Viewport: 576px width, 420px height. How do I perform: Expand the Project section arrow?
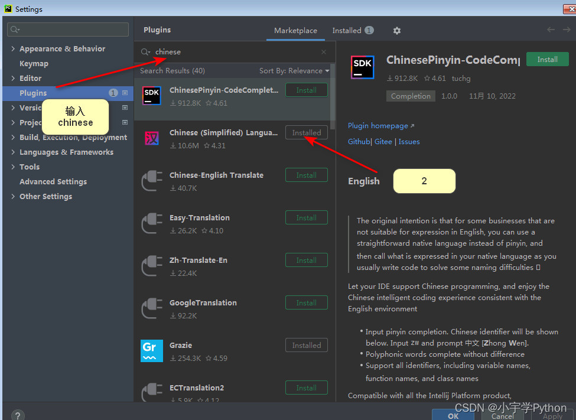(x=13, y=122)
